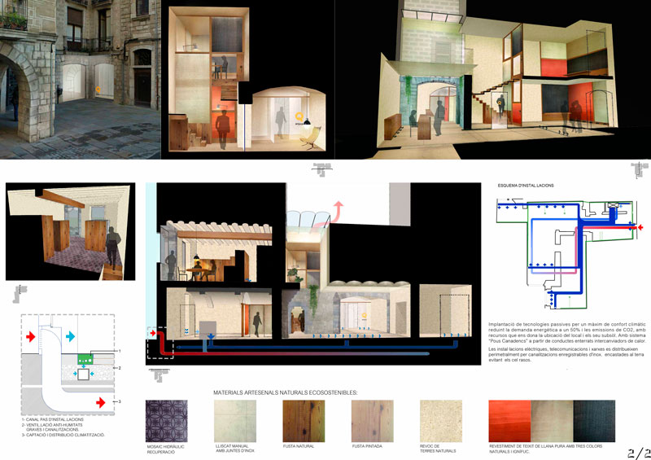Screen dimensions: 651x460
Task: Click the paragraph starting "Les instal·lacions elèctriques"
Action: click(x=567, y=354)
